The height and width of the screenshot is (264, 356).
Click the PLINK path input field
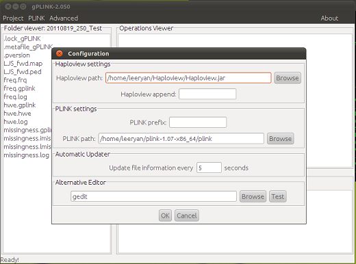(181, 139)
